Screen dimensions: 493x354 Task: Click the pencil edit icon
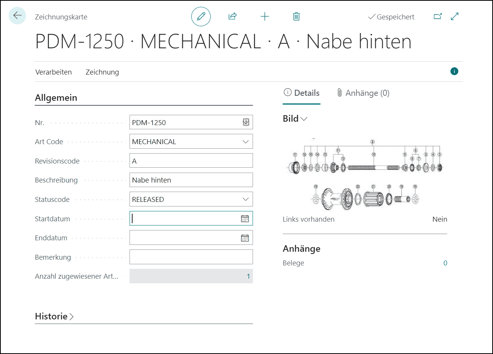[x=201, y=16]
